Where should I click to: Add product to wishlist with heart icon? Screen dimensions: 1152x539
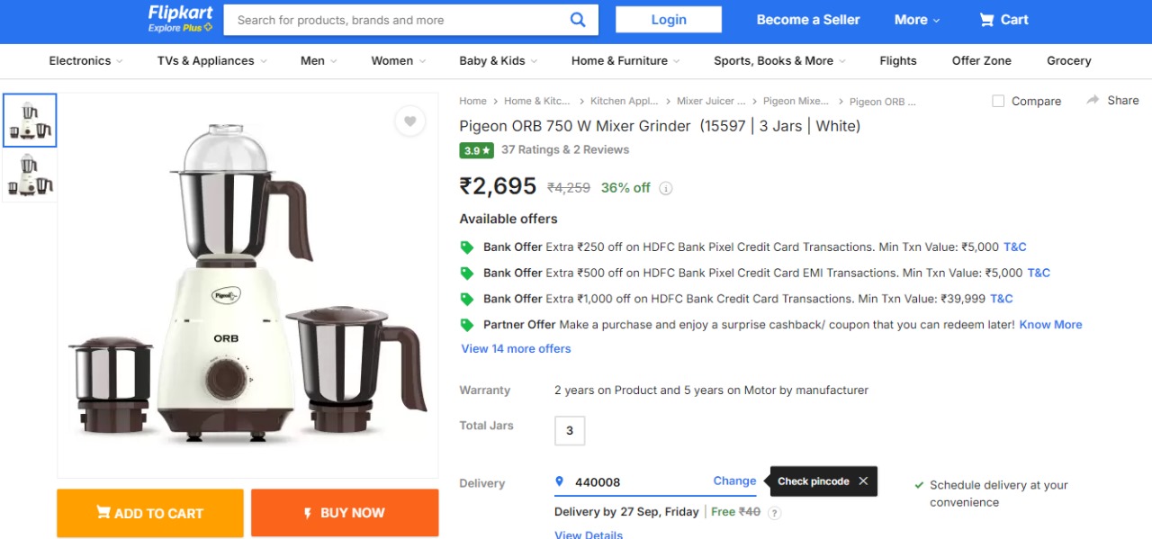[x=409, y=121]
